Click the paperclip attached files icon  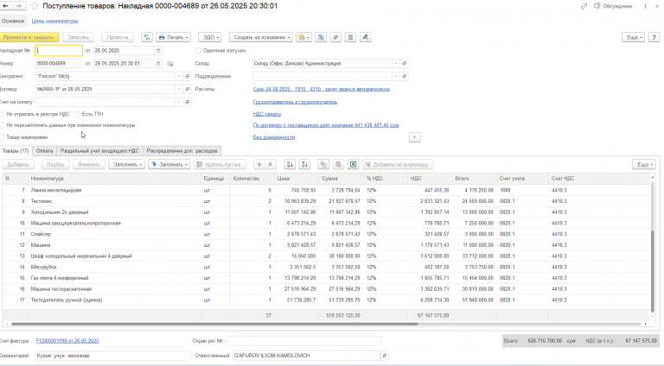point(335,37)
